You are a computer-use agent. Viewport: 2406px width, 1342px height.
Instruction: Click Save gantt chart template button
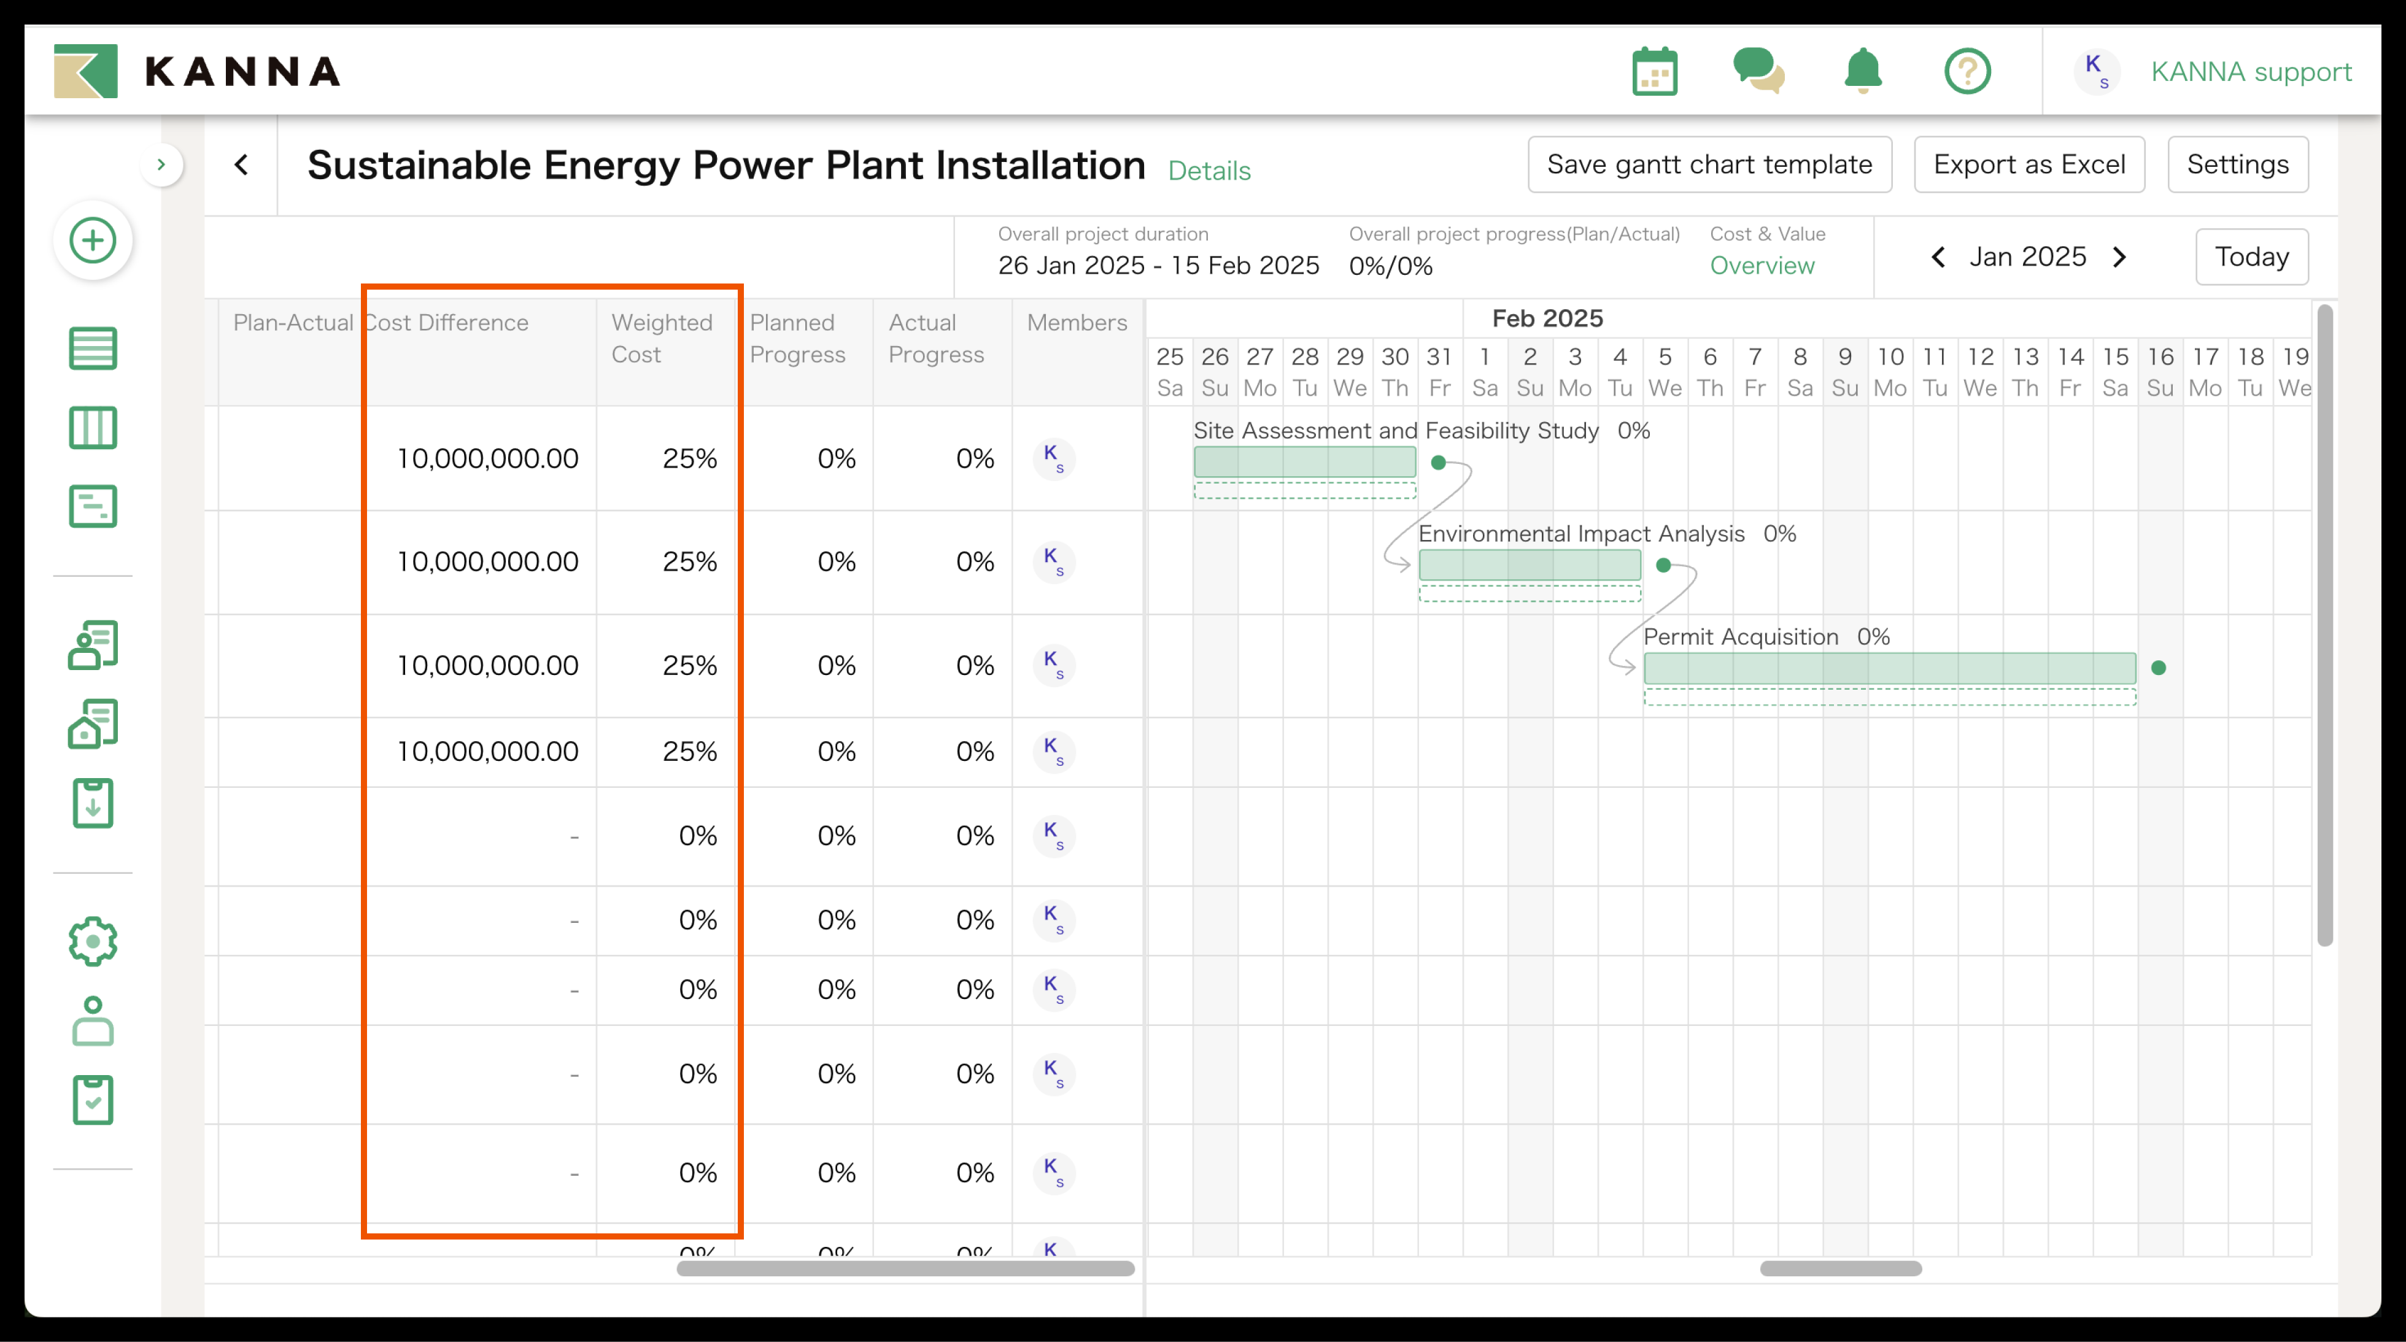[1708, 165]
